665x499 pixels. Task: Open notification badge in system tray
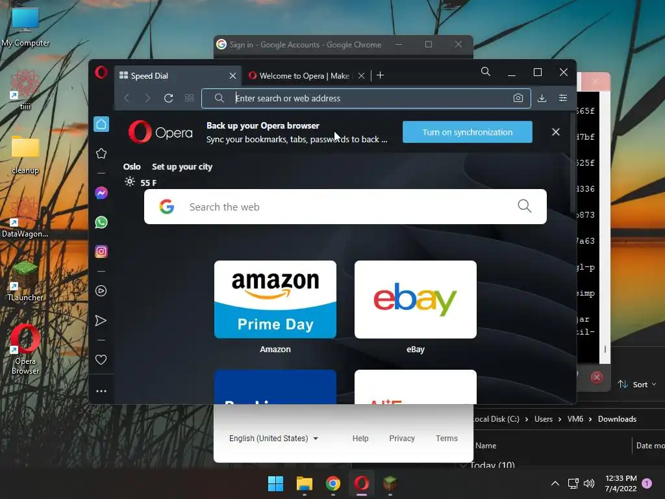pos(647,483)
